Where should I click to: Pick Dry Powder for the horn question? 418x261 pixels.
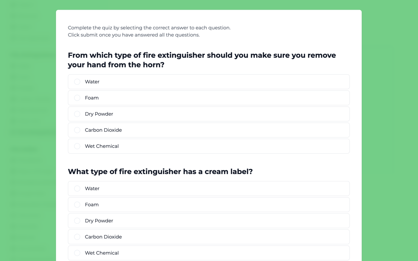coord(77,114)
